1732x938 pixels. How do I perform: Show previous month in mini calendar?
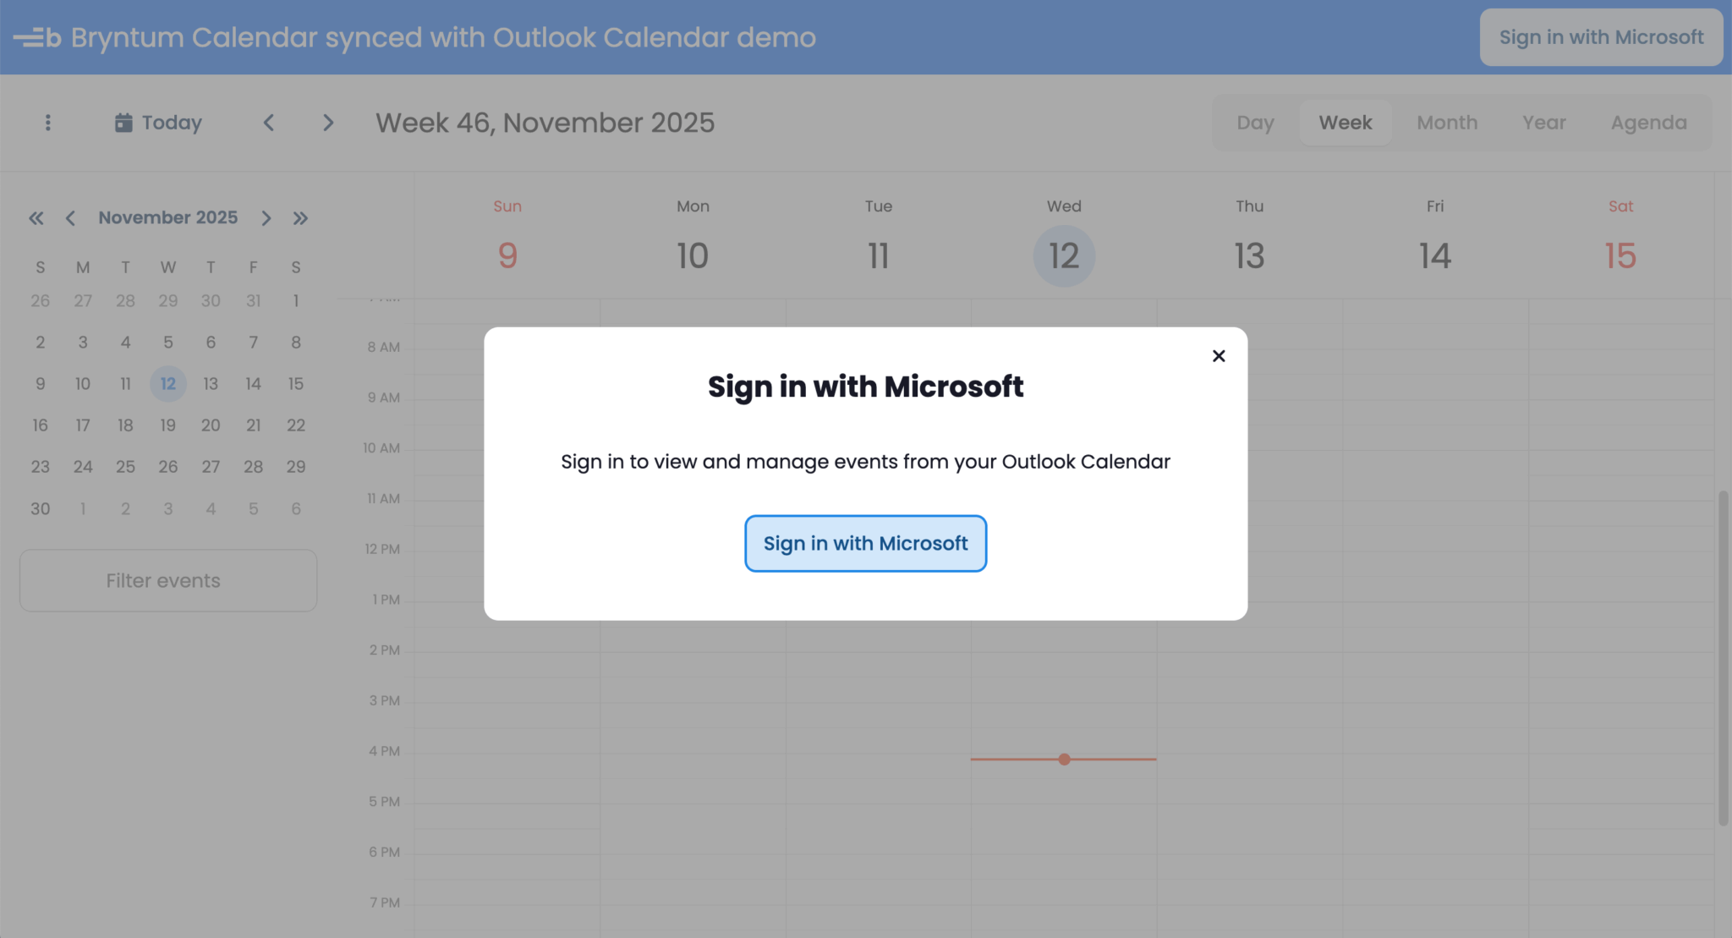[x=70, y=218]
